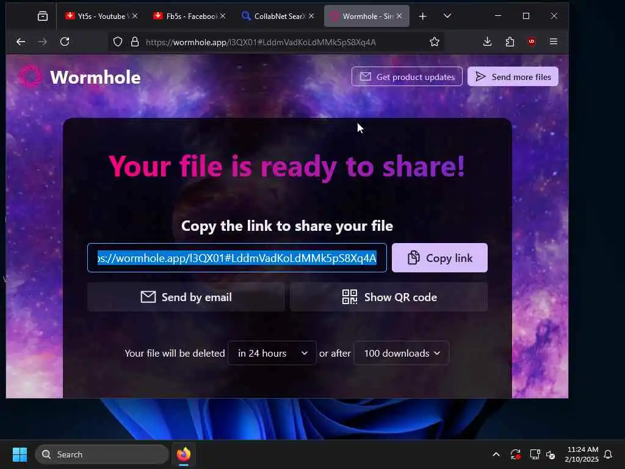Choose Send by email
The width and height of the screenshot is (625, 469).
point(186,297)
